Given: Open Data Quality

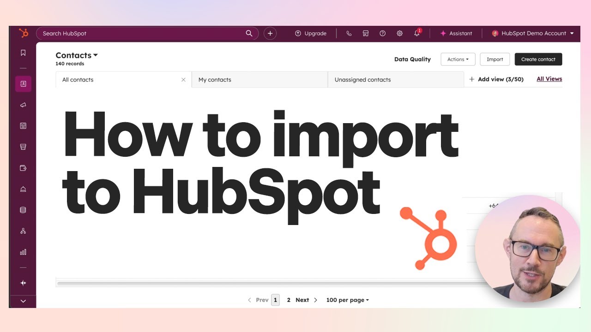Looking at the screenshot, I should point(412,59).
